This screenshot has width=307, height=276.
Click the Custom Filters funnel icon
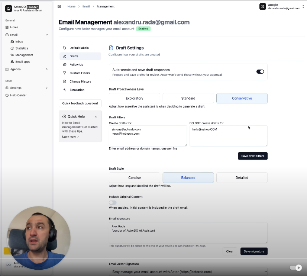[x=65, y=73]
